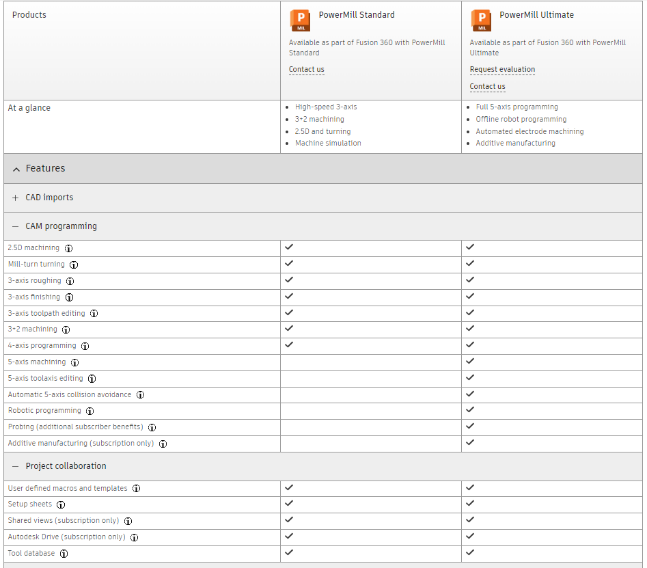Click Ultimate checkmark for 5-axis machining
This screenshot has width=647, height=568.
click(470, 361)
